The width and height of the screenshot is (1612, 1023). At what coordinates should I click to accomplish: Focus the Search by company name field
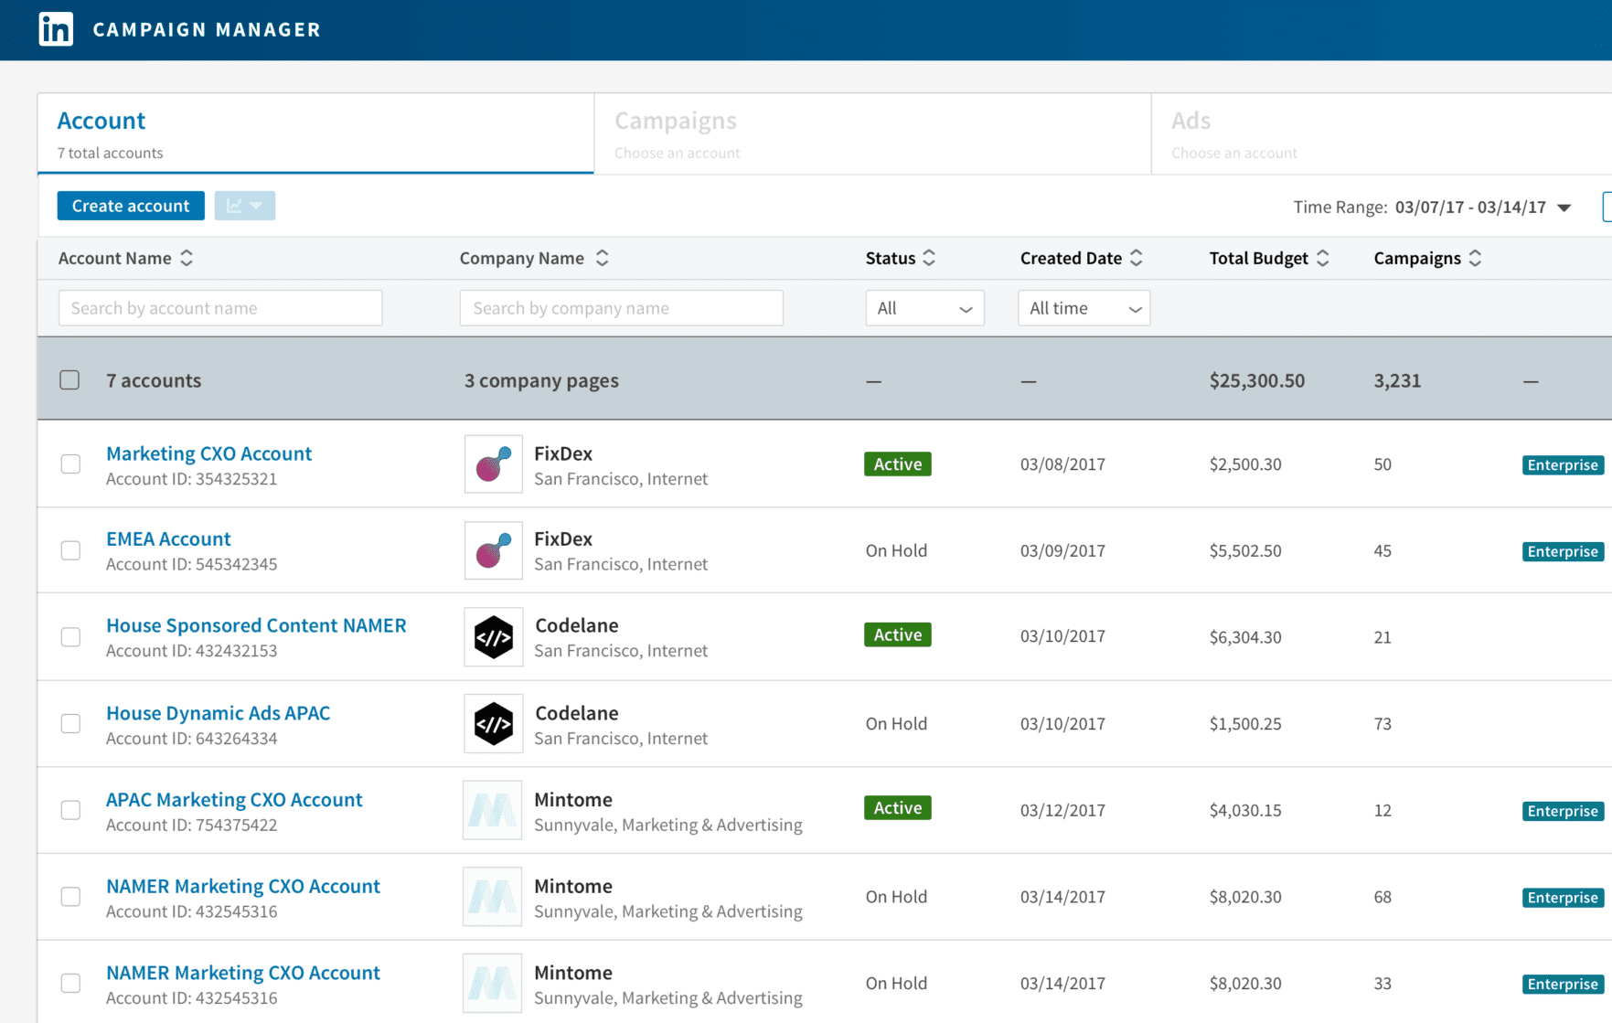621,309
